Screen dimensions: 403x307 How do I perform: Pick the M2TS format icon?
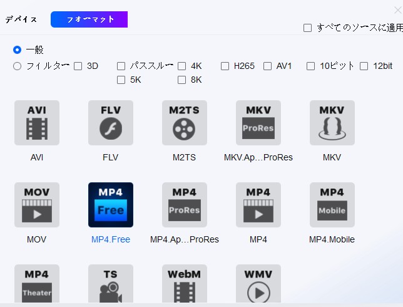185,123
